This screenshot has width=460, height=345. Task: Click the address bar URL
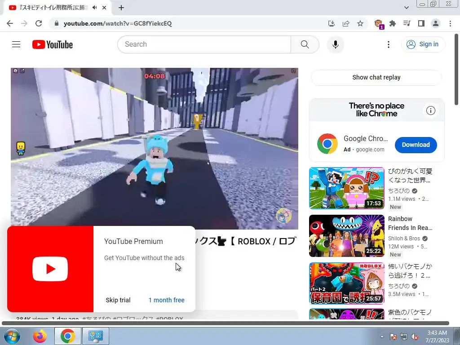click(118, 23)
